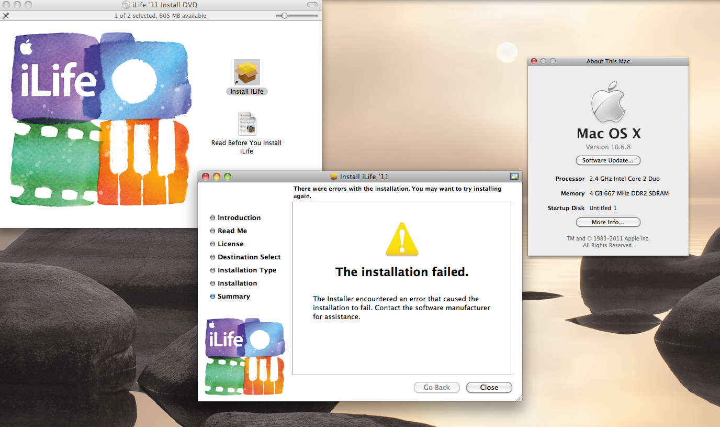This screenshot has height=427, width=720.
Task: Click the green zoom button of Install iLife window
Action: pyautogui.click(x=228, y=177)
